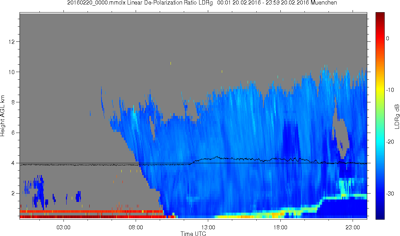Click the colorbar value -10
400x236 pixels.
390,90
